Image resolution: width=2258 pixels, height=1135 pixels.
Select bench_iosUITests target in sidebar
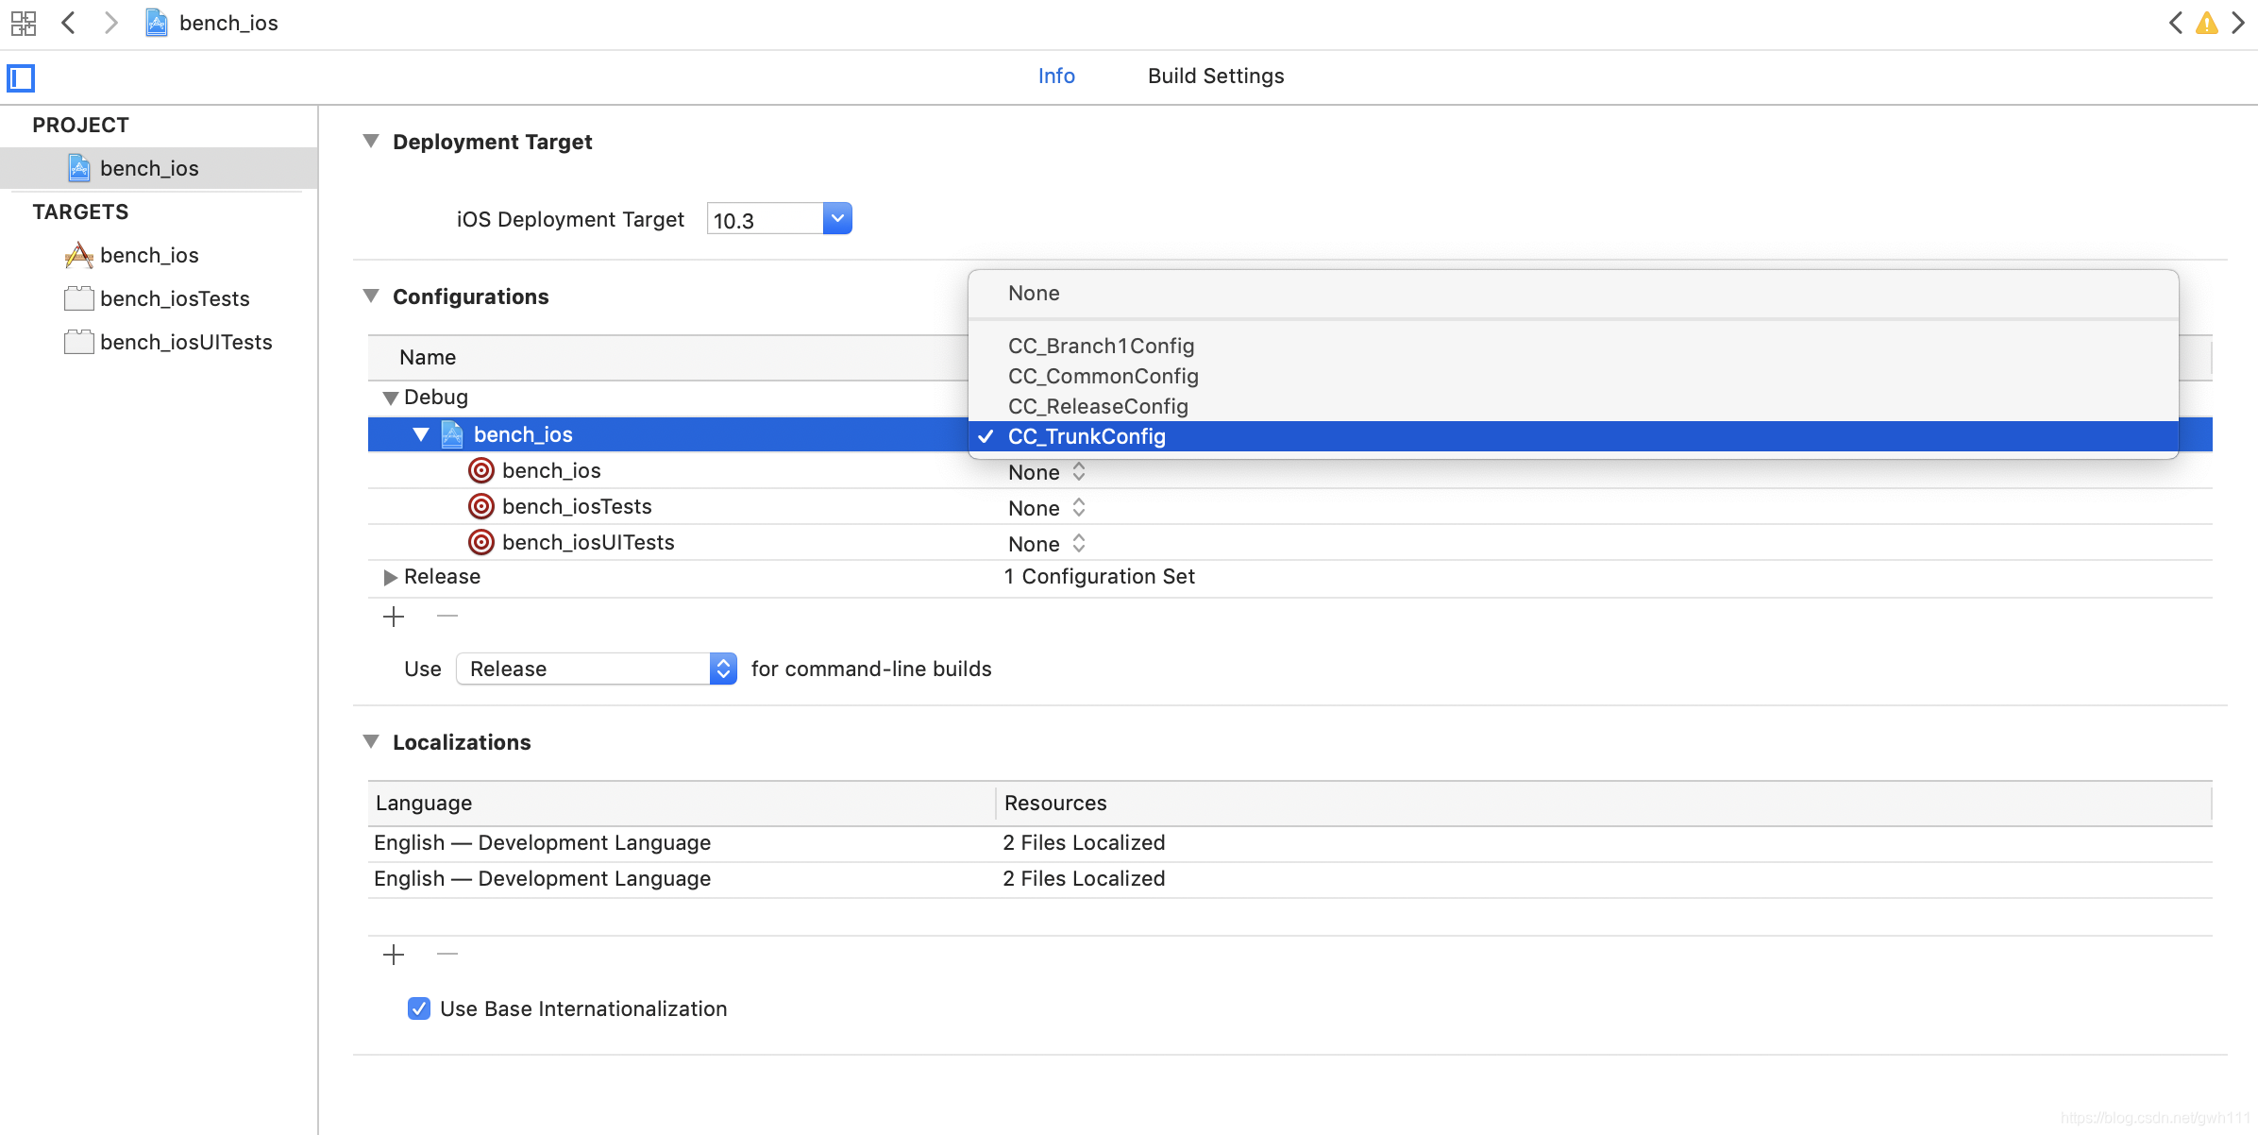coord(185,342)
